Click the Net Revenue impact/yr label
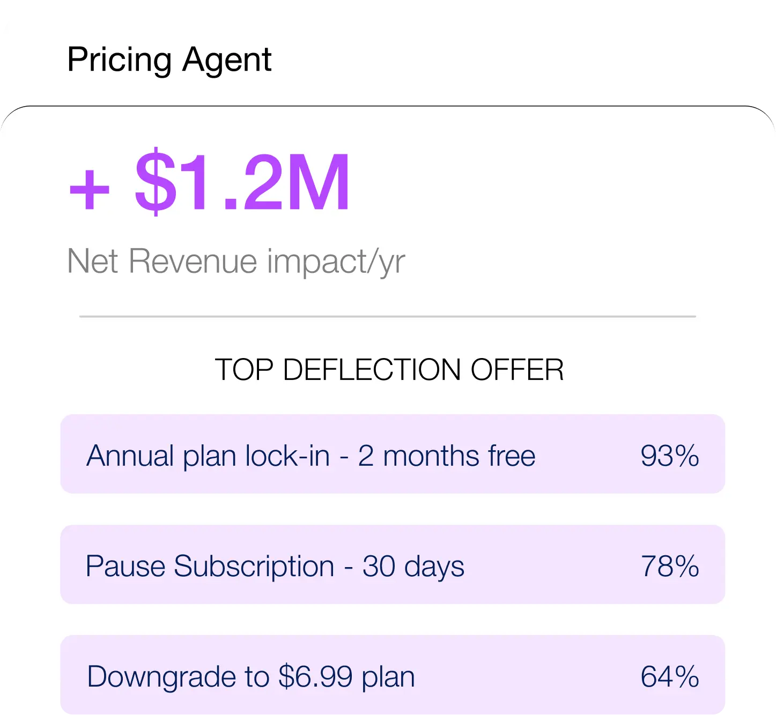The height and width of the screenshot is (715, 776). tap(236, 262)
